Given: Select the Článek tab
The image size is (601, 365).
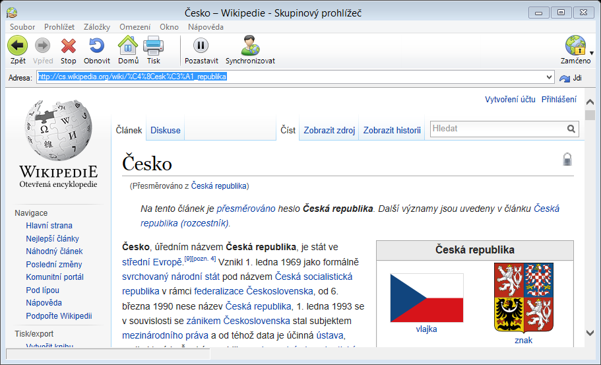Looking at the screenshot, I should coord(129,131).
